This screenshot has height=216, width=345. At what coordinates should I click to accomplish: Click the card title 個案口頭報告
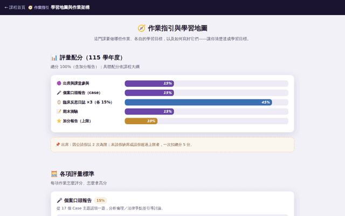[78, 200]
